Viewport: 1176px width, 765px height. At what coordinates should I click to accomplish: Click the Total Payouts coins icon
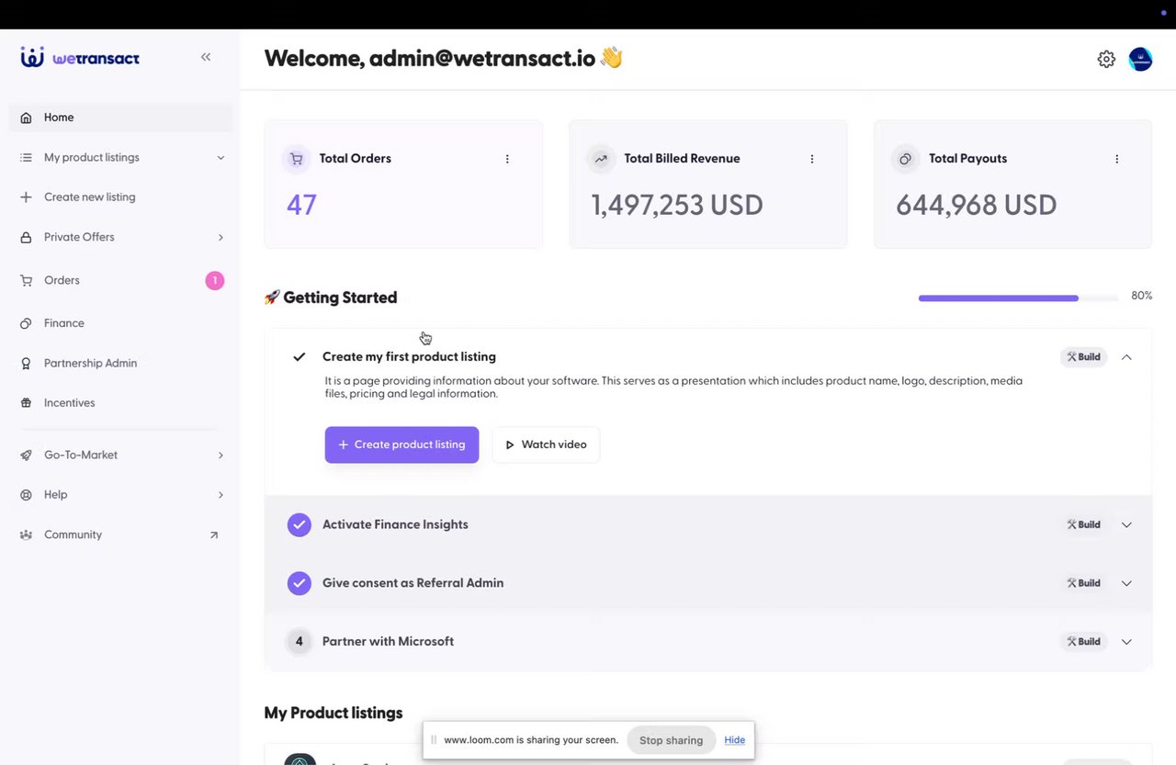[x=905, y=159]
